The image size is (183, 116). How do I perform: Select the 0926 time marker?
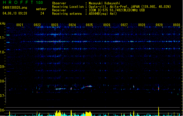pyautogui.click(x=107, y=25)
